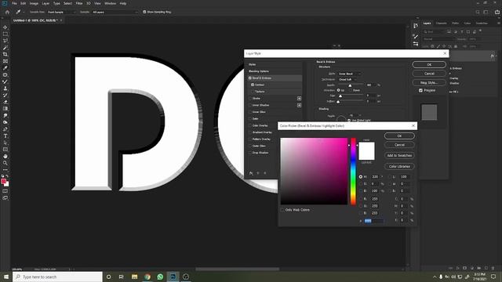
Task: Click the foreground color swatch in toolbar
Action: pos(3,182)
